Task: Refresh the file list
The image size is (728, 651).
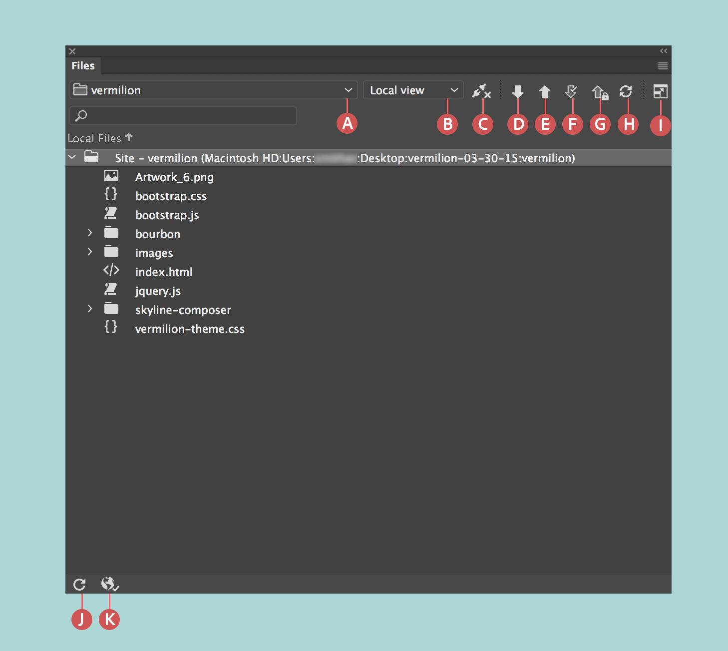Action: coord(80,584)
